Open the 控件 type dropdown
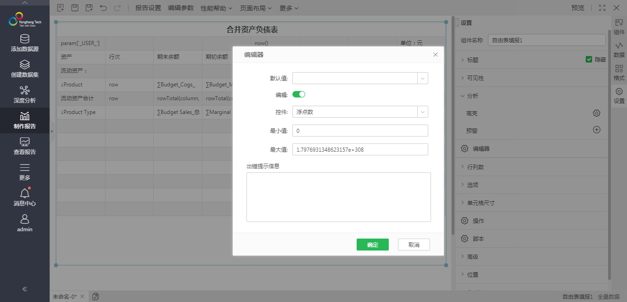 pos(422,112)
